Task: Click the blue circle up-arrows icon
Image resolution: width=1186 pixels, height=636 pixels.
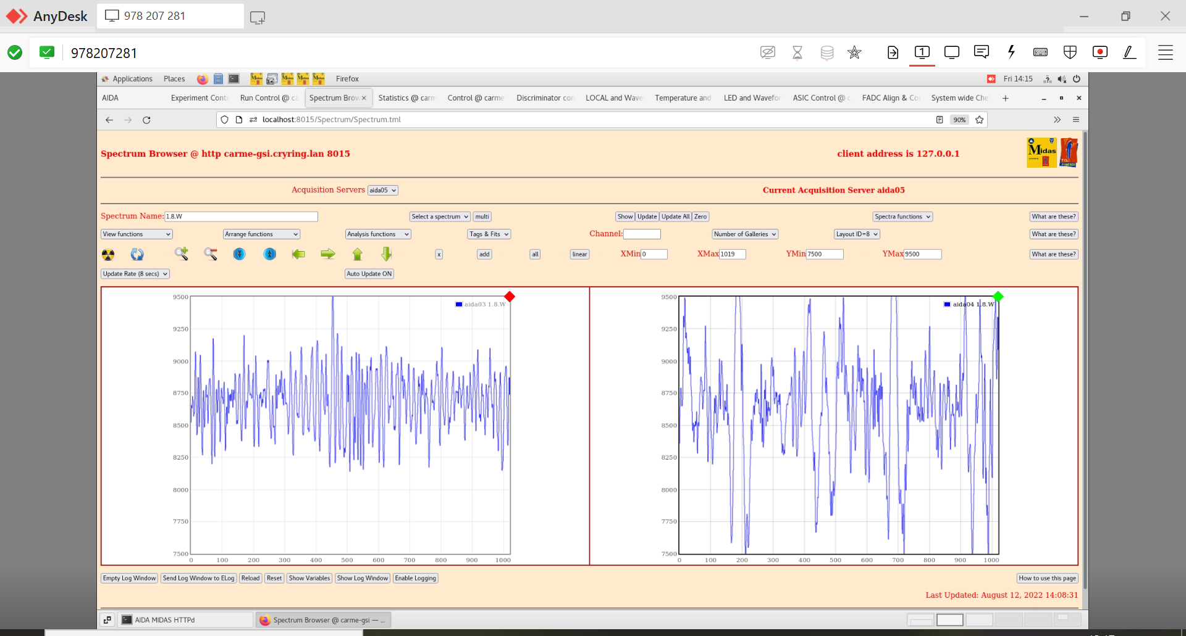Action: (x=270, y=254)
